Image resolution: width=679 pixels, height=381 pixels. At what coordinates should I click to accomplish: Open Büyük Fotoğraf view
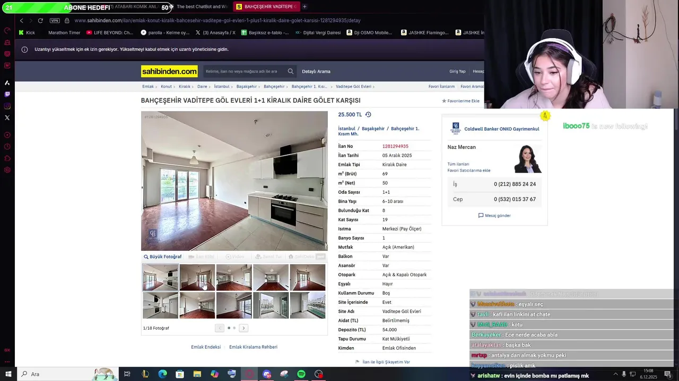click(x=163, y=257)
